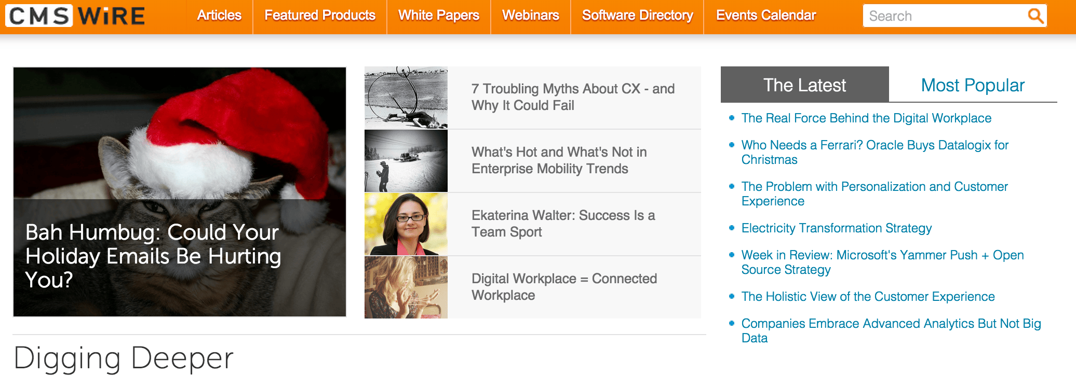Select The Latest tab

pyautogui.click(x=804, y=85)
